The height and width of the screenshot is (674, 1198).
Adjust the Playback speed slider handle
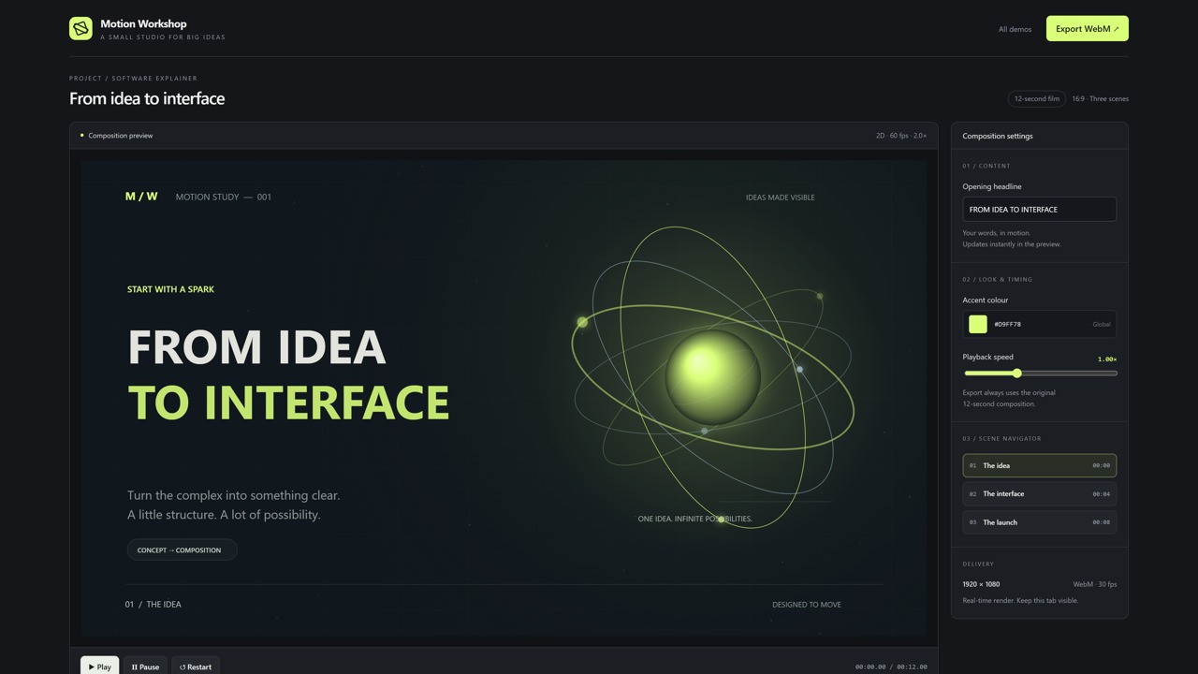pos(1016,374)
